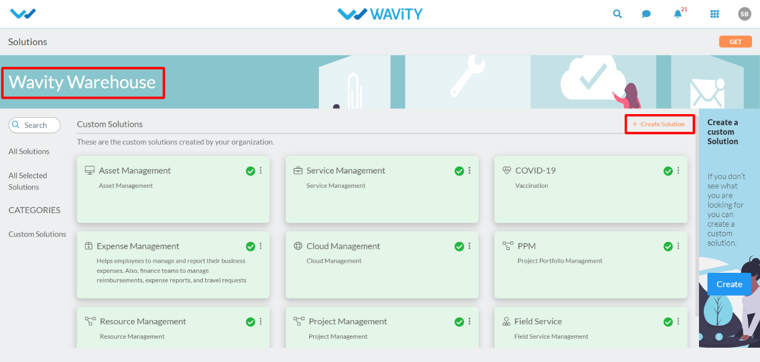
Task: Toggle the PPM selected checkmark
Action: point(668,246)
